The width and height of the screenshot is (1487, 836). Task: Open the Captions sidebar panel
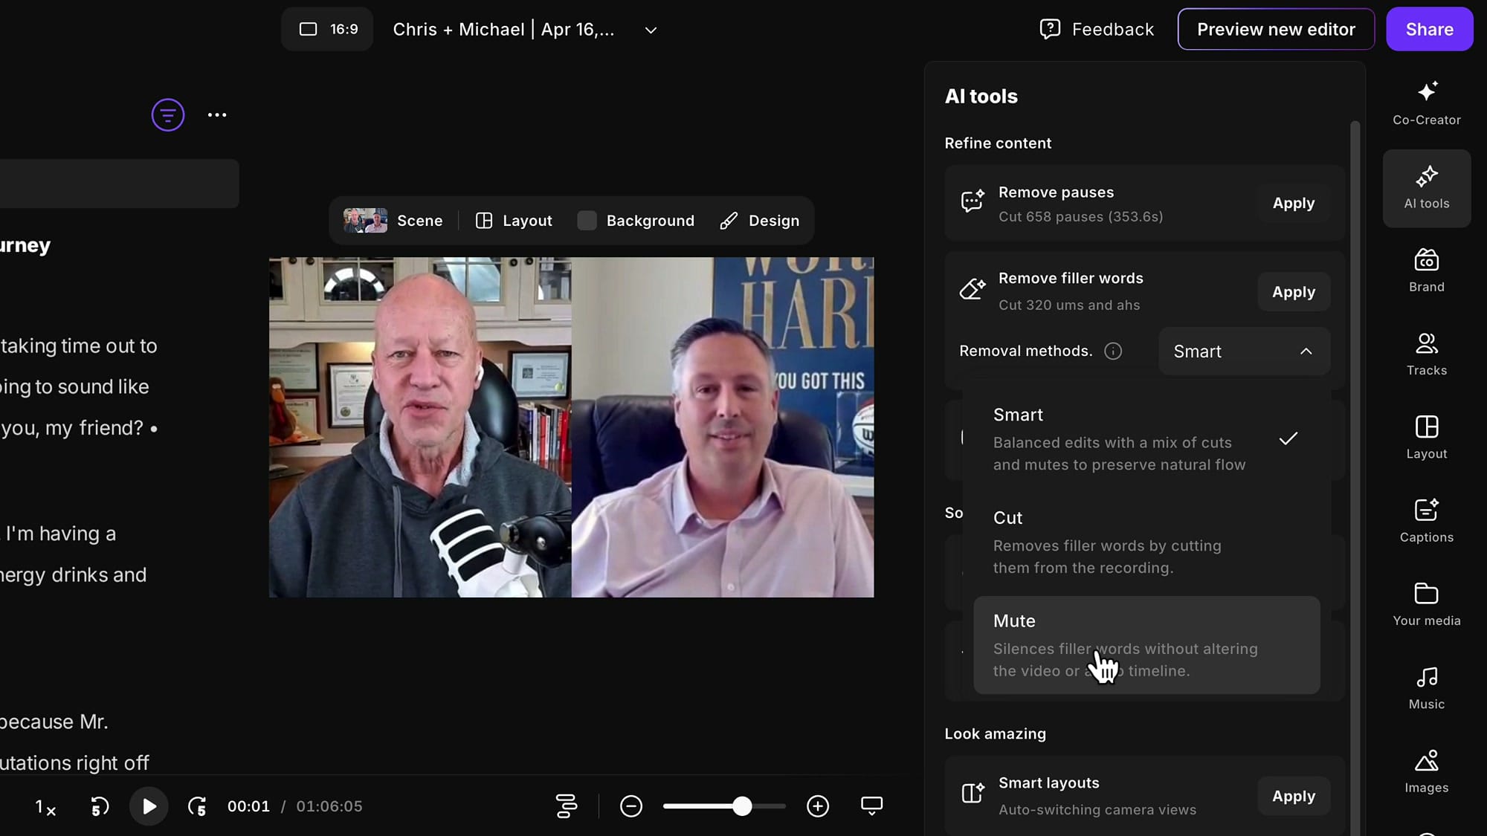[1426, 521]
